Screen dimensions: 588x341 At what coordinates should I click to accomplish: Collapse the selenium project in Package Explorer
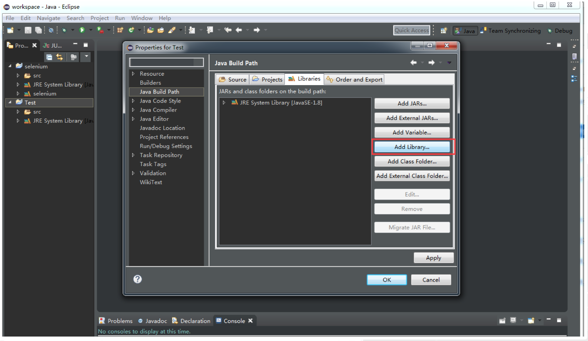(10, 66)
